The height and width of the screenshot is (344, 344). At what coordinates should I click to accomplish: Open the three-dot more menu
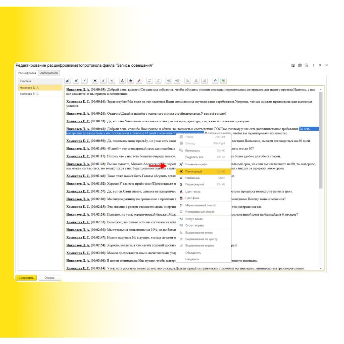[x=313, y=65]
